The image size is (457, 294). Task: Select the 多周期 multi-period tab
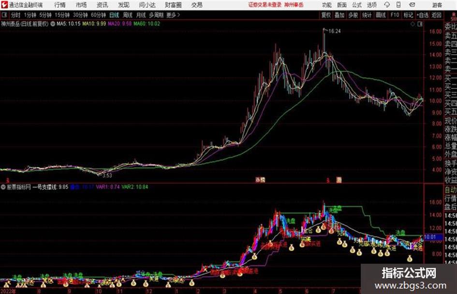[x=156, y=15]
